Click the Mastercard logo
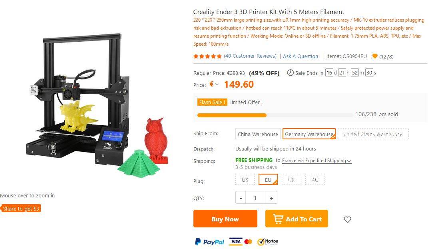This screenshot has height=249, width=444. coord(248,242)
